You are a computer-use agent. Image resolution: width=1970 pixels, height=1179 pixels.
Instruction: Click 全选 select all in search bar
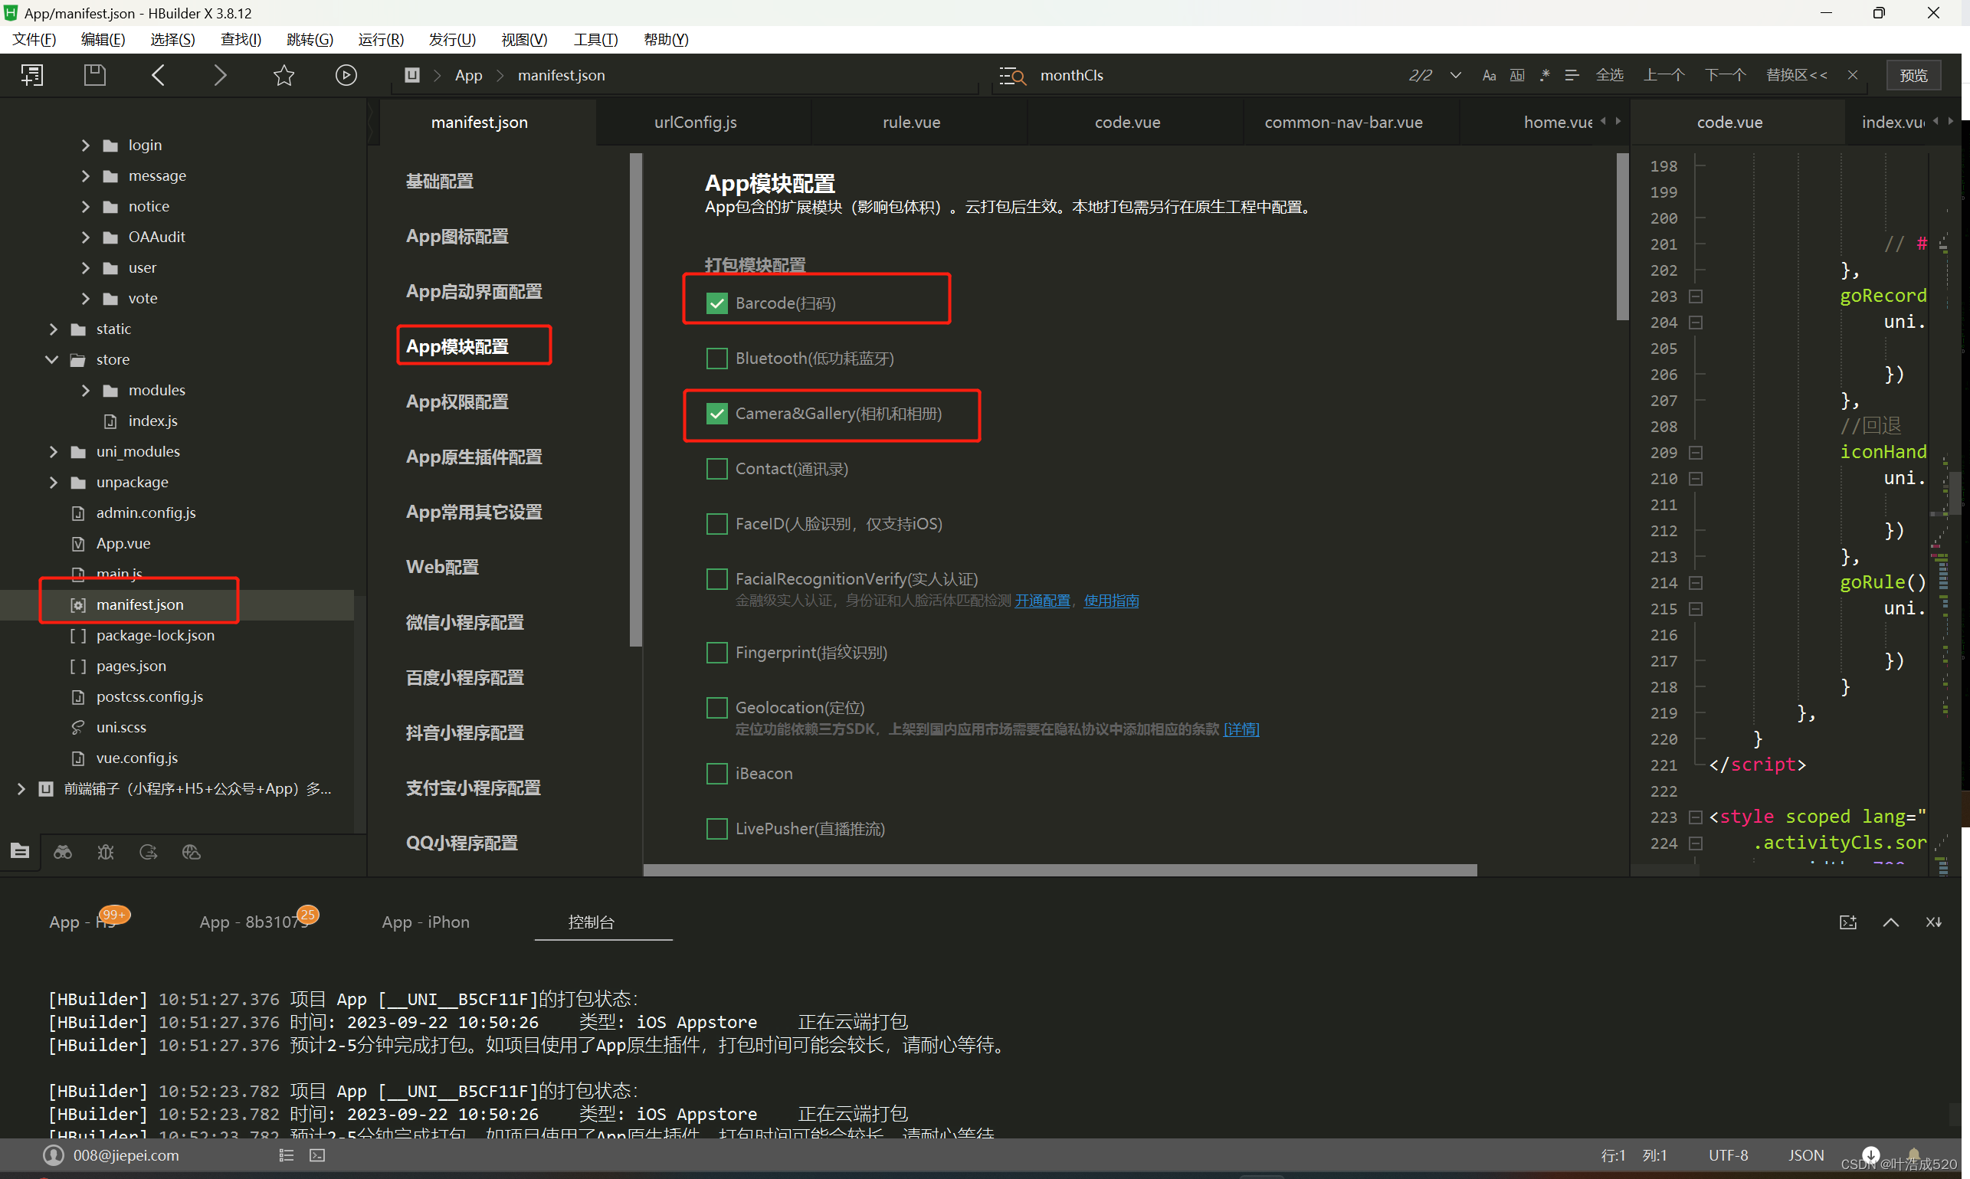1610,76
